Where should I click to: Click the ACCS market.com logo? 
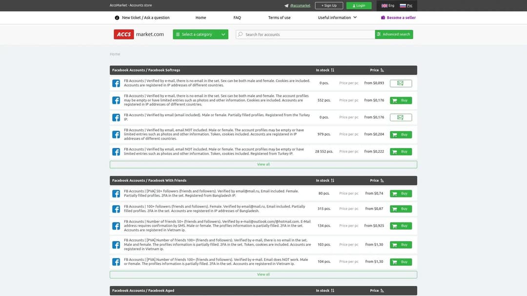click(x=139, y=35)
